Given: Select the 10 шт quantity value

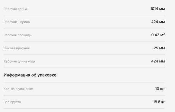Looking at the screenshot, I should (160, 89).
